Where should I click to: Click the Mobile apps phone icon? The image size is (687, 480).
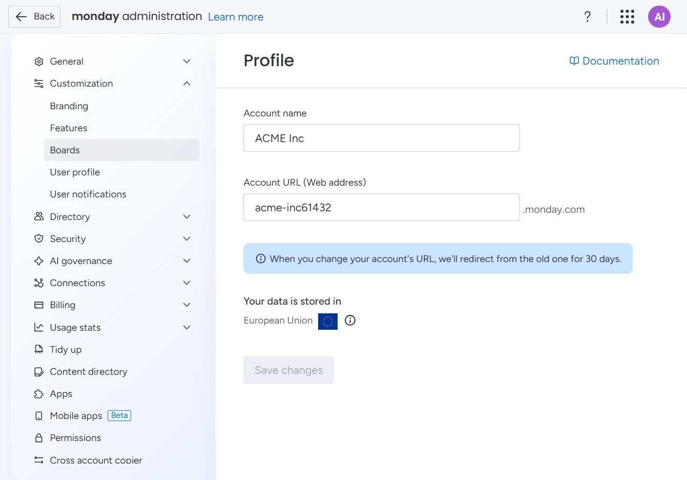tap(38, 416)
